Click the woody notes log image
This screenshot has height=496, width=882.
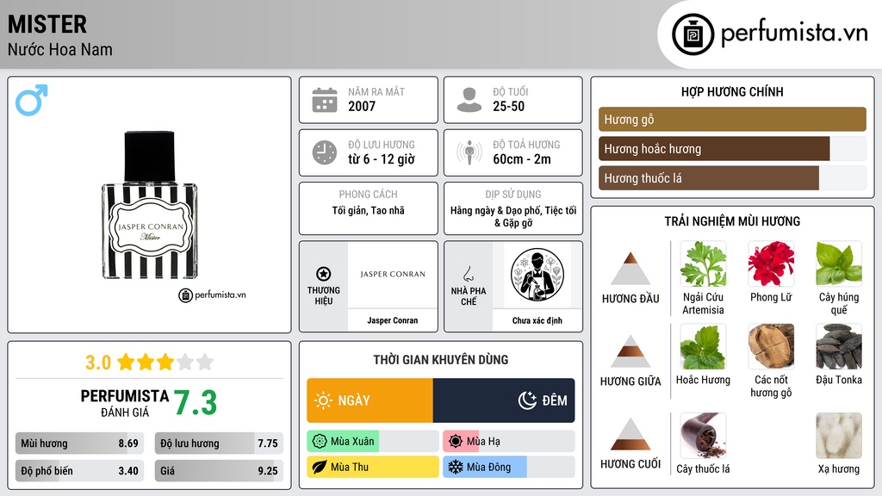771,347
